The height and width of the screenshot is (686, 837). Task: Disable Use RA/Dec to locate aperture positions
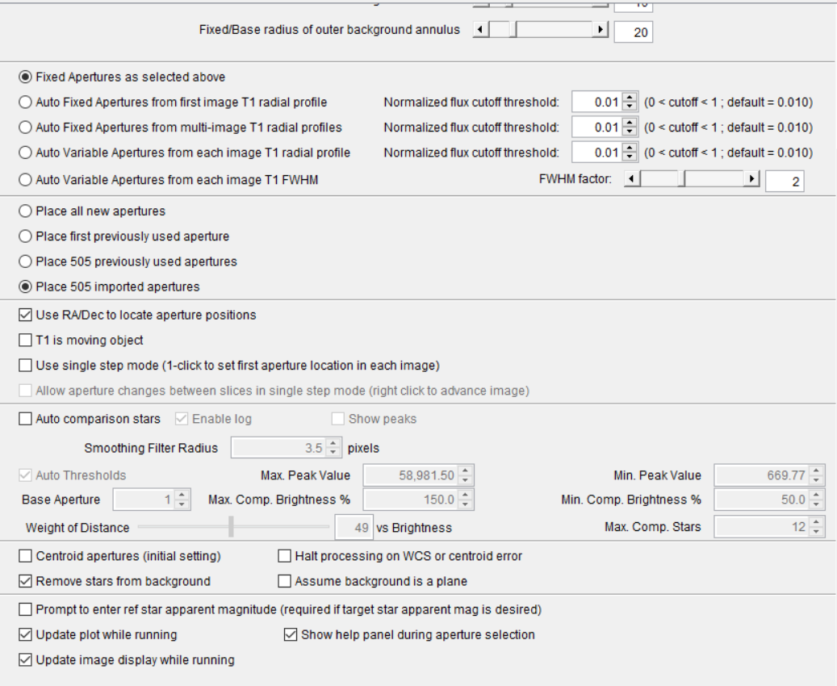[x=25, y=315]
